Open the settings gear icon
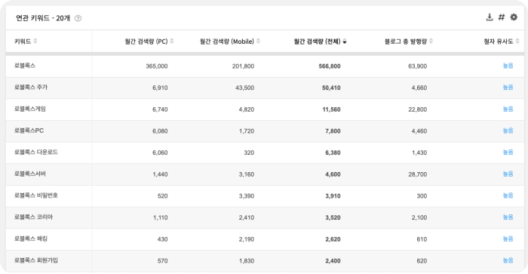This screenshot has width=528, height=274. 514,17
